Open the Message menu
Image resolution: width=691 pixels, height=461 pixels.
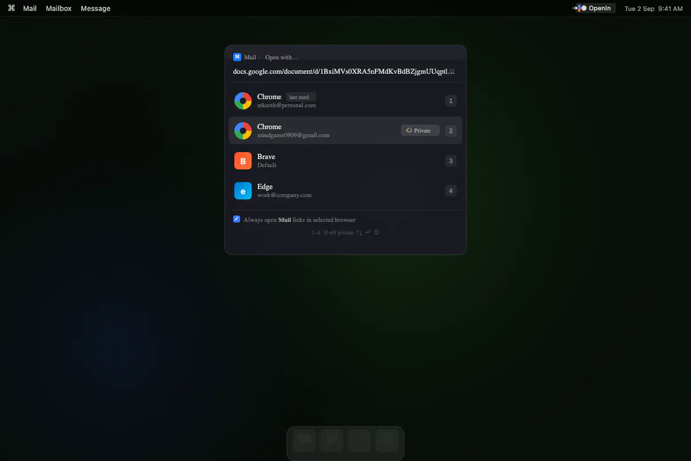pos(96,8)
